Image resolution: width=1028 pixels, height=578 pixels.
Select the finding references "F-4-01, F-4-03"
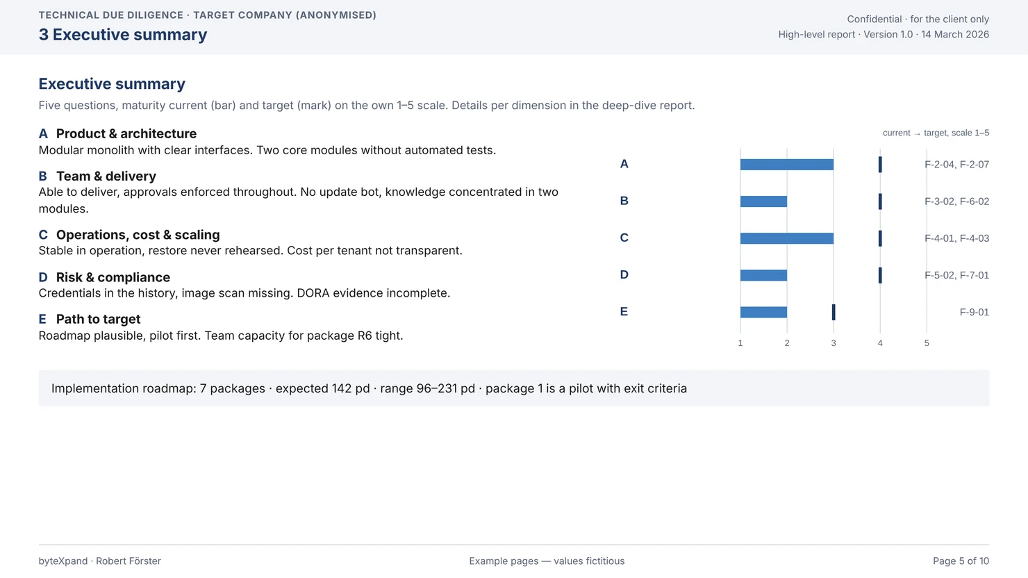click(x=956, y=238)
